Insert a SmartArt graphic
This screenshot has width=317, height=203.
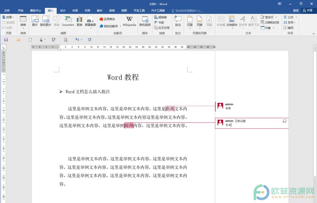[68, 21]
